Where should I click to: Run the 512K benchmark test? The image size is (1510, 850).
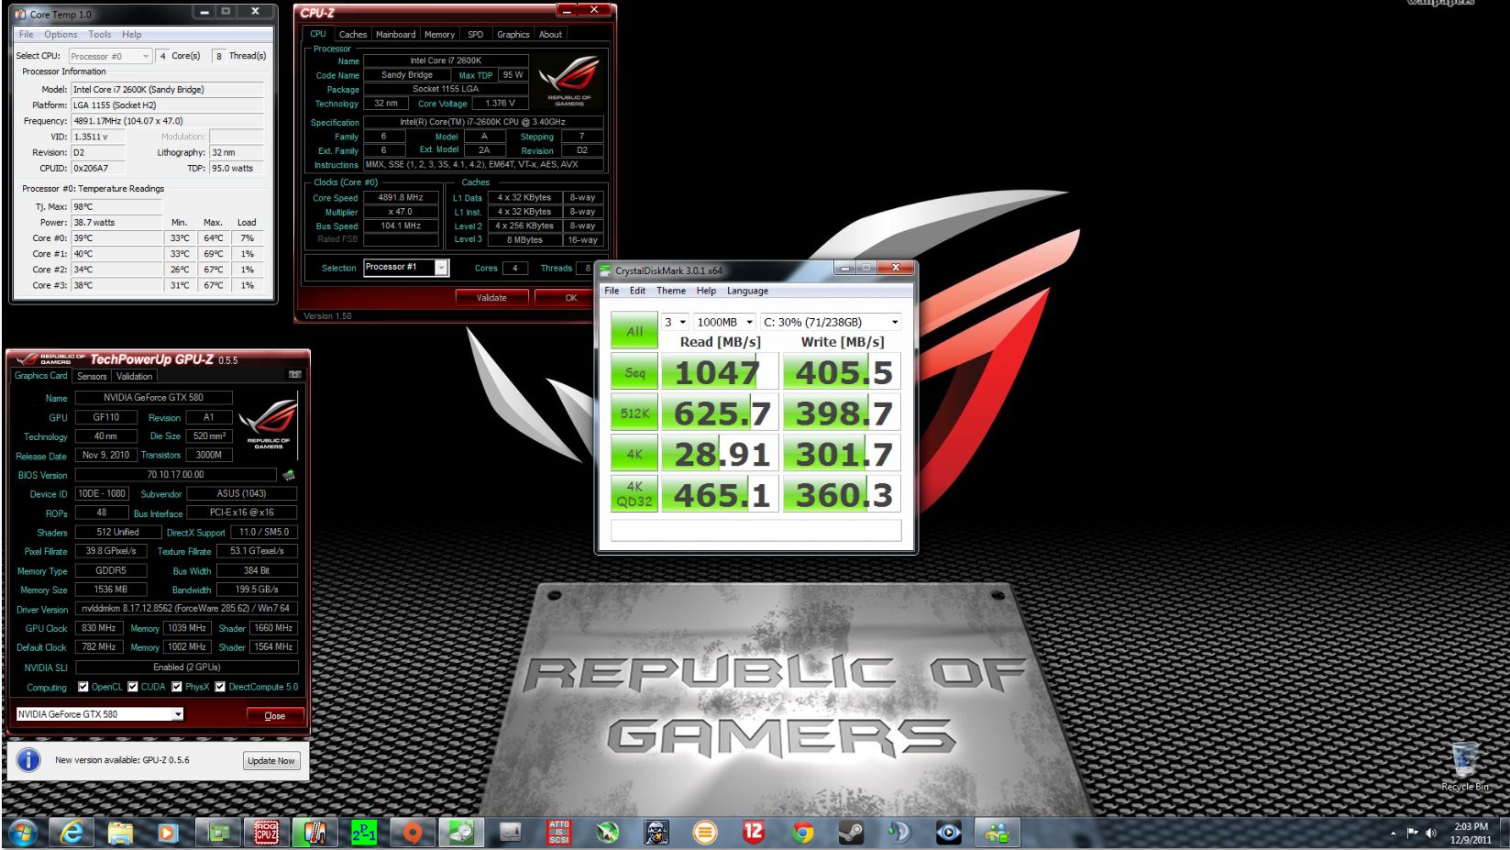[634, 414]
